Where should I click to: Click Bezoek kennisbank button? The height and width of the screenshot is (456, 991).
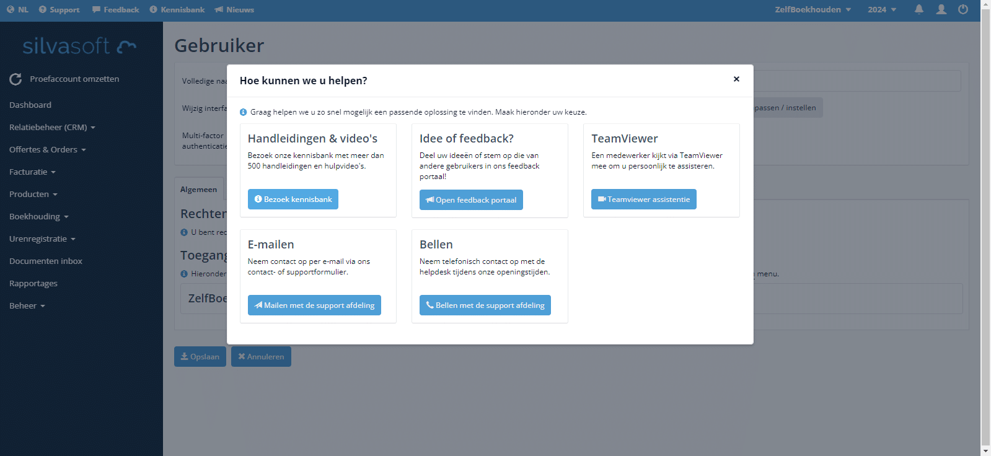(293, 199)
